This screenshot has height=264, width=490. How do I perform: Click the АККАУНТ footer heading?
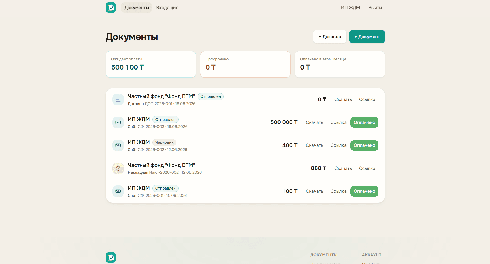(371, 255)
